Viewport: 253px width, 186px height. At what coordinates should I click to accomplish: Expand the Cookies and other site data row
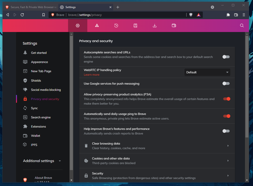point(157,160)
